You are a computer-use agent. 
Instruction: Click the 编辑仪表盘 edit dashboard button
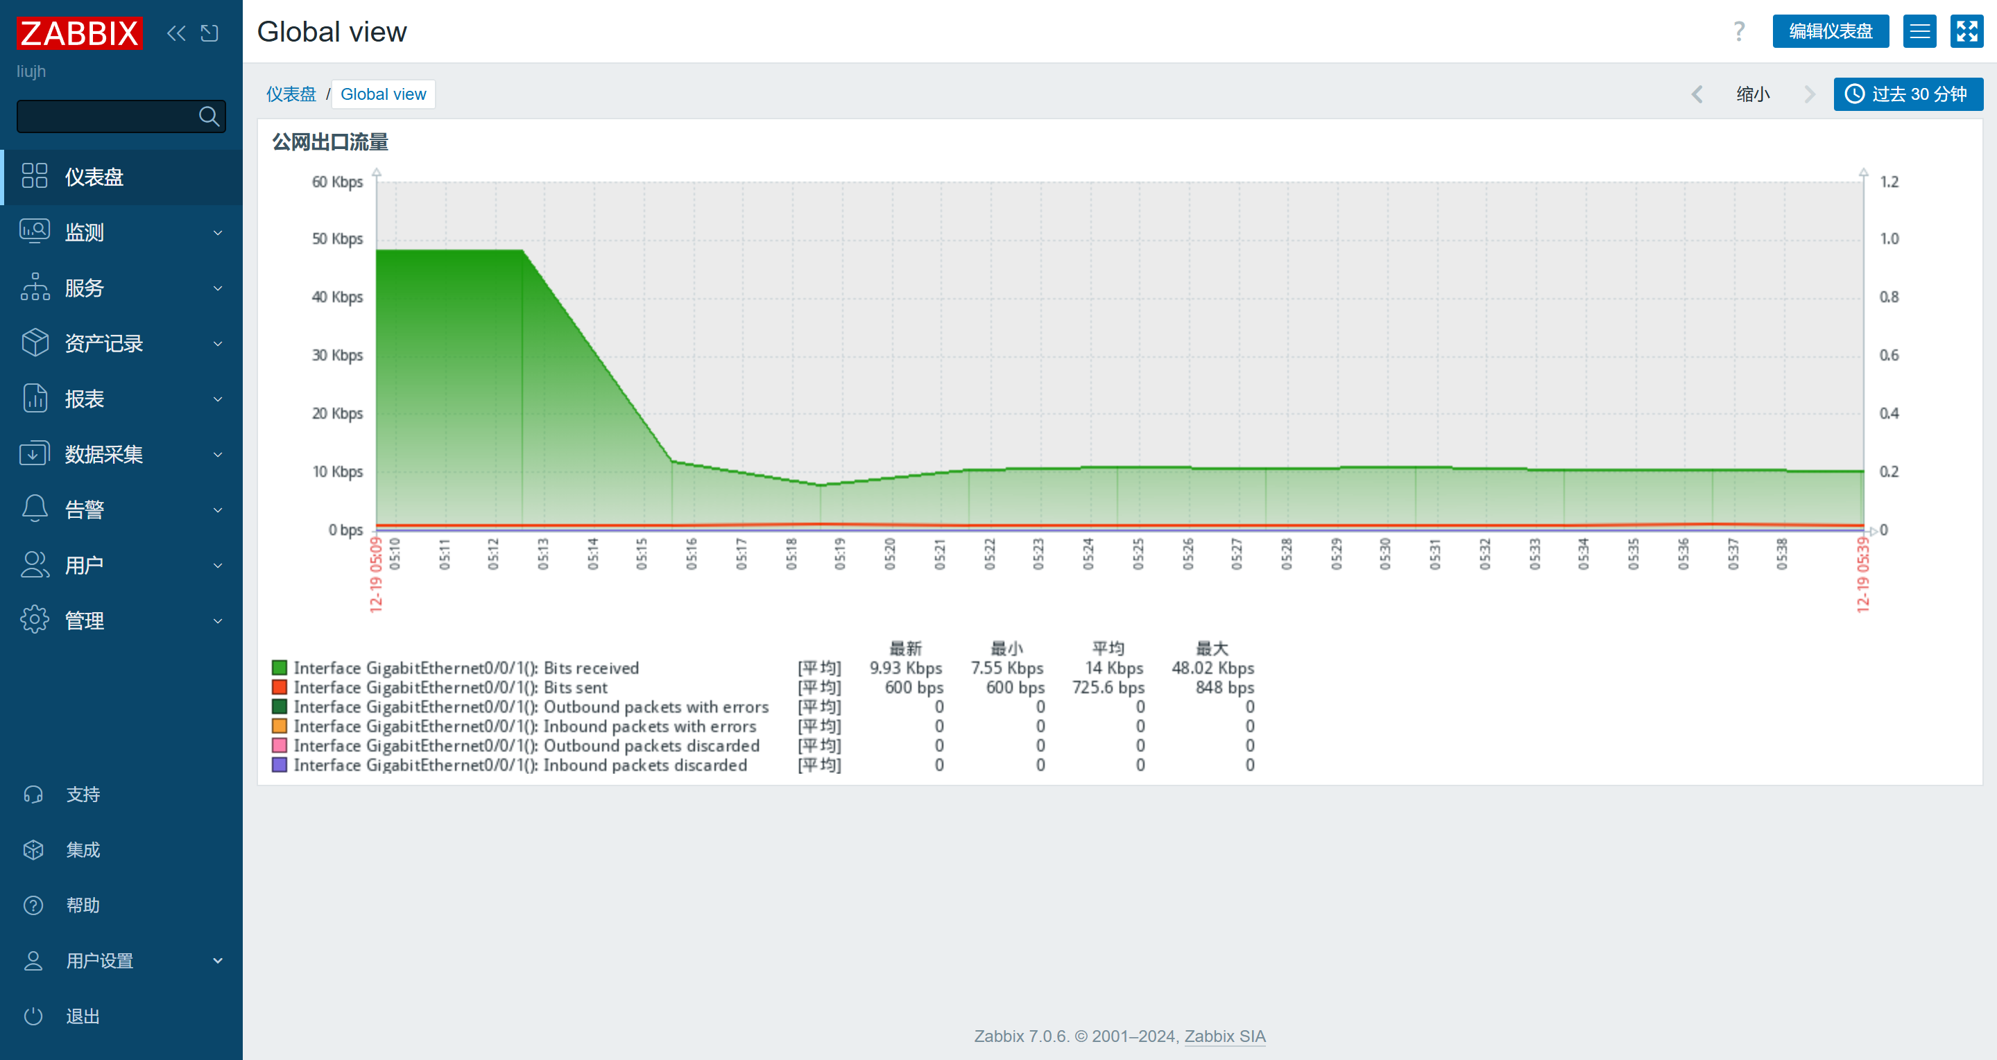tap(1830, 31)
